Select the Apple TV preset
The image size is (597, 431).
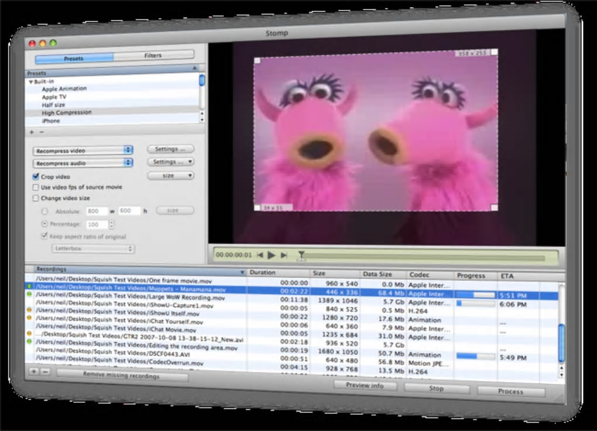pyautogui.click(x=54, y=97)
